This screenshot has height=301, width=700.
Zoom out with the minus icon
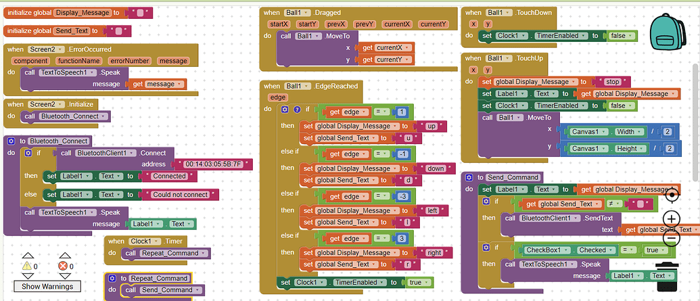pyautogui.click(x=672, y=237)
